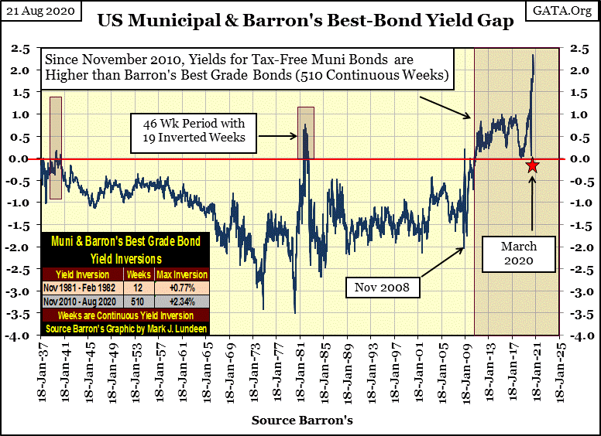Screen dimensions: 601x436
Task: Click the 'Nov 2008' annotation box
Action: pyautogui.click(x=382, y=288)
